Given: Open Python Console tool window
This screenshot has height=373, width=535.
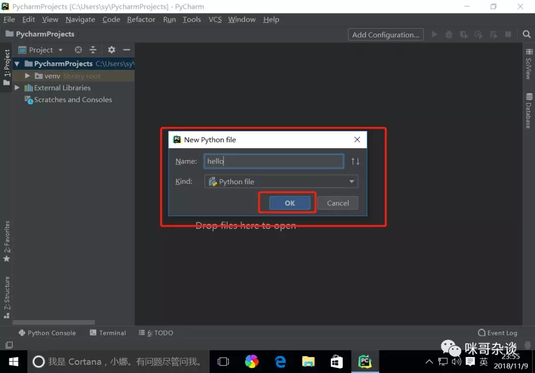Looking at the screenshot, I should pyautogui.click(x=47, y=333).
